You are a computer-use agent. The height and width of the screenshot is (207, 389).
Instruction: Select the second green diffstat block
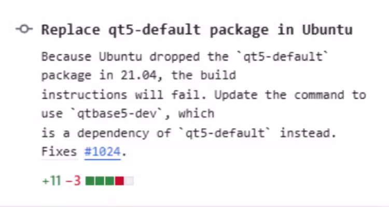(100, 181)
